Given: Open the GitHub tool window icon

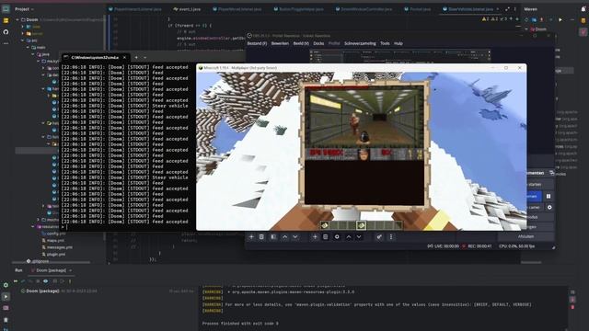Looking at the screenshot, I should coord(6,32).
